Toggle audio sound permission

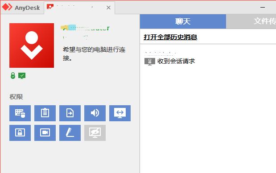[x=95, y=113]
